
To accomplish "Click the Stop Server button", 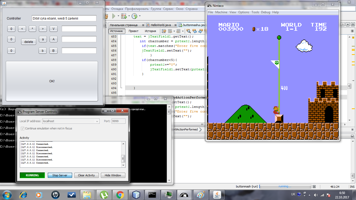I will point(60,175).
